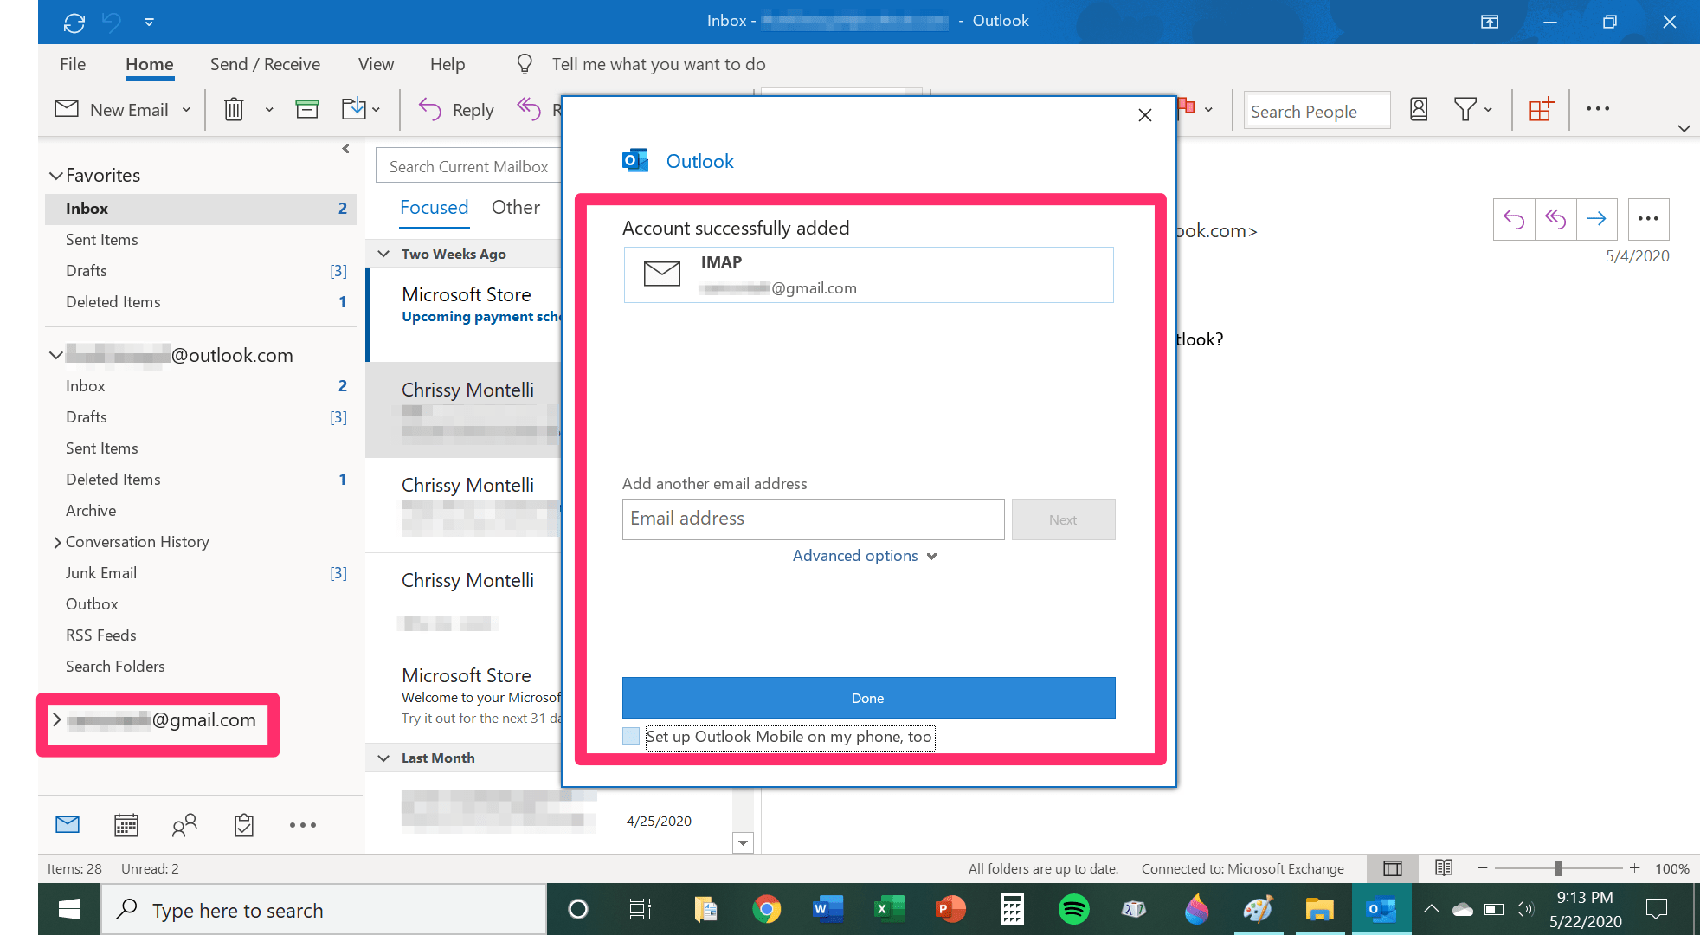Open Spotify from the taskbar

pyautogui.click(x=1072, y=909)
